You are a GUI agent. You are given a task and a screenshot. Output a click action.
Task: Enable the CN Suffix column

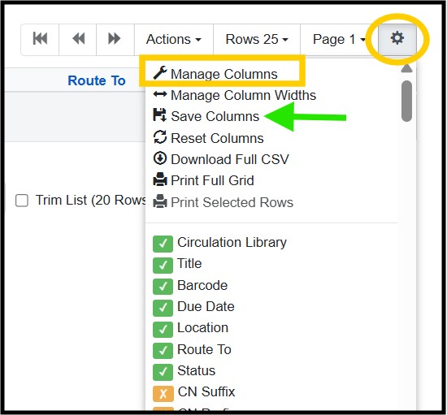(163, 394)
